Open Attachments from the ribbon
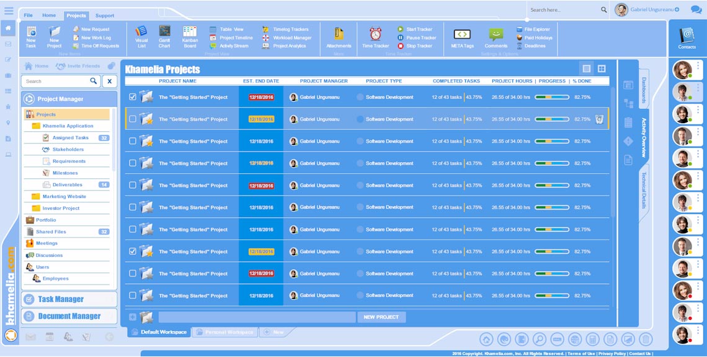 [339, 37]
